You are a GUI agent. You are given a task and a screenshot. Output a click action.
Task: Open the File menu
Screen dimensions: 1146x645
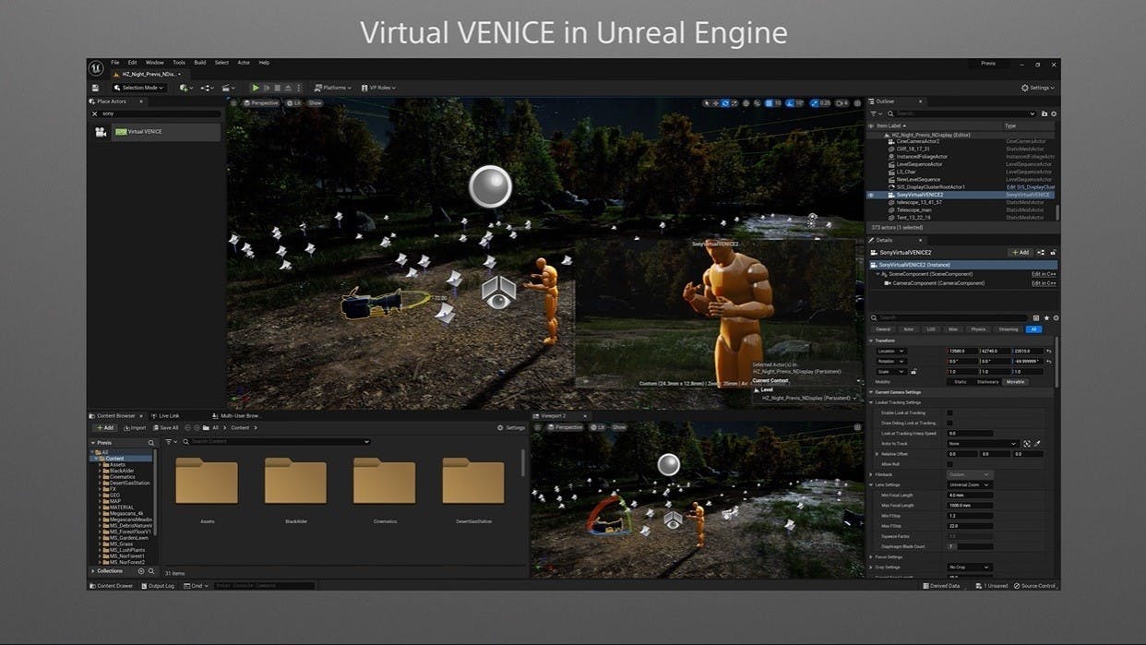[x=114, y=63]
